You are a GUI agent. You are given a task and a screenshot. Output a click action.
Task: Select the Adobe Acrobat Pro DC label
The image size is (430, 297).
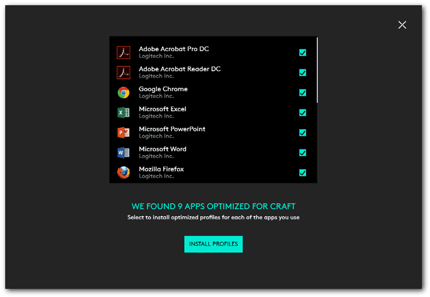pyautogui.click(x=174, y=49)
